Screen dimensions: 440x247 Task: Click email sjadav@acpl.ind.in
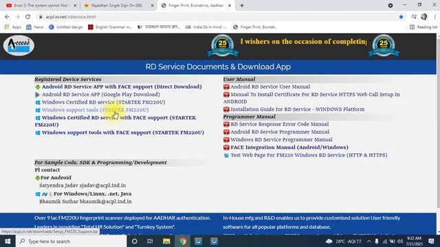pyautogui.click(x=102, y=185)
